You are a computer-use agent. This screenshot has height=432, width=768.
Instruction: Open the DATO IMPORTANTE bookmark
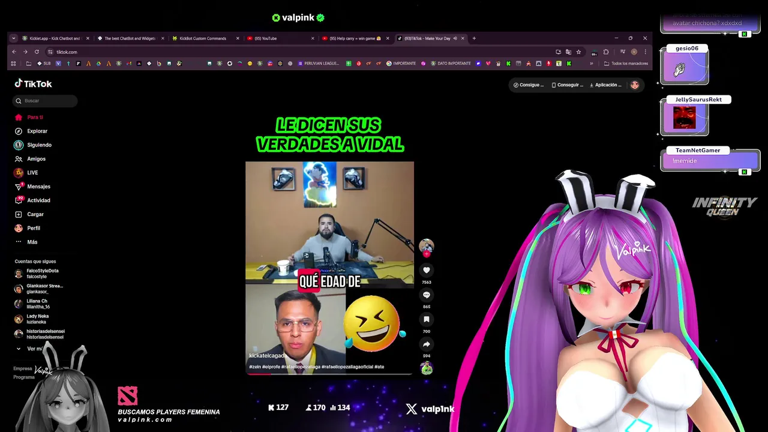[x=451, y=64]
